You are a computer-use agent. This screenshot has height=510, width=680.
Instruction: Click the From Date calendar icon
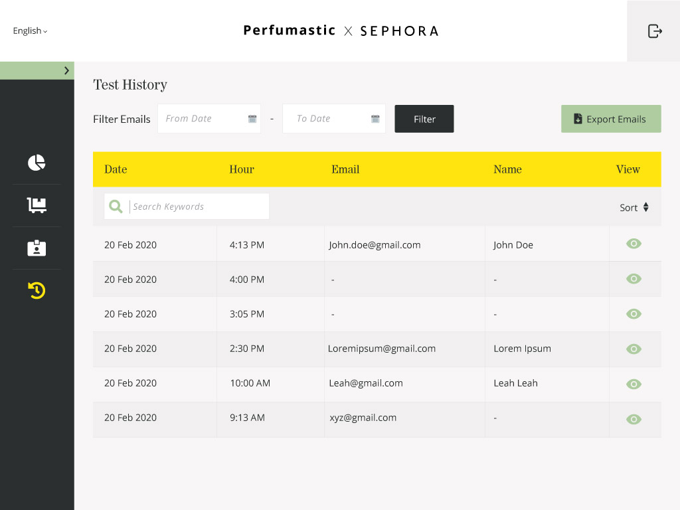[252, 119]
